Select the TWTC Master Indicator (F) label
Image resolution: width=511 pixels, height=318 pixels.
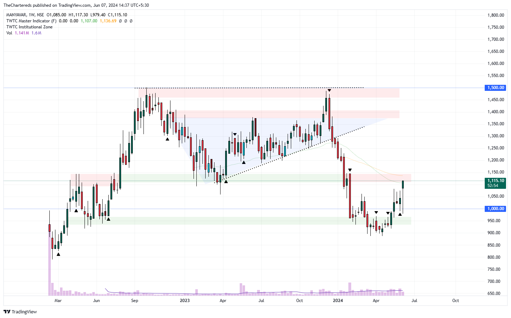coord(31,21)
